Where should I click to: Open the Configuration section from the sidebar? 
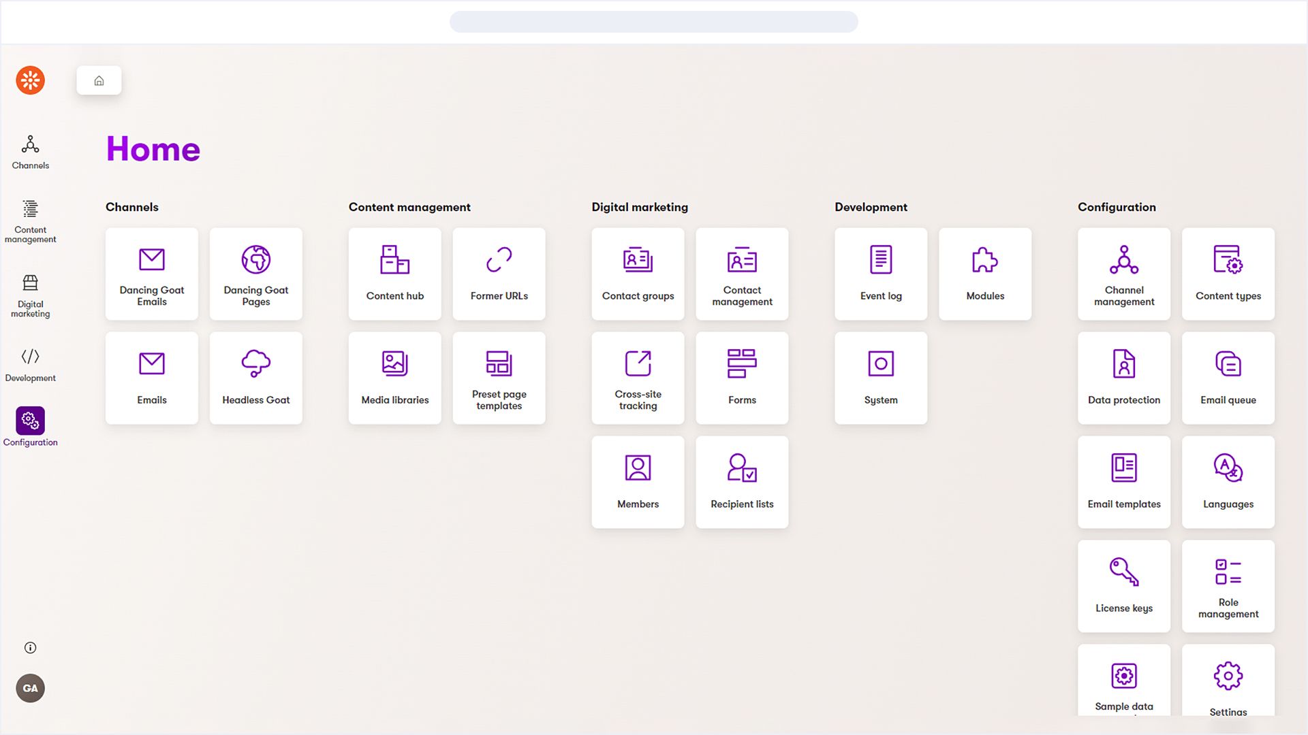point(29,425)
